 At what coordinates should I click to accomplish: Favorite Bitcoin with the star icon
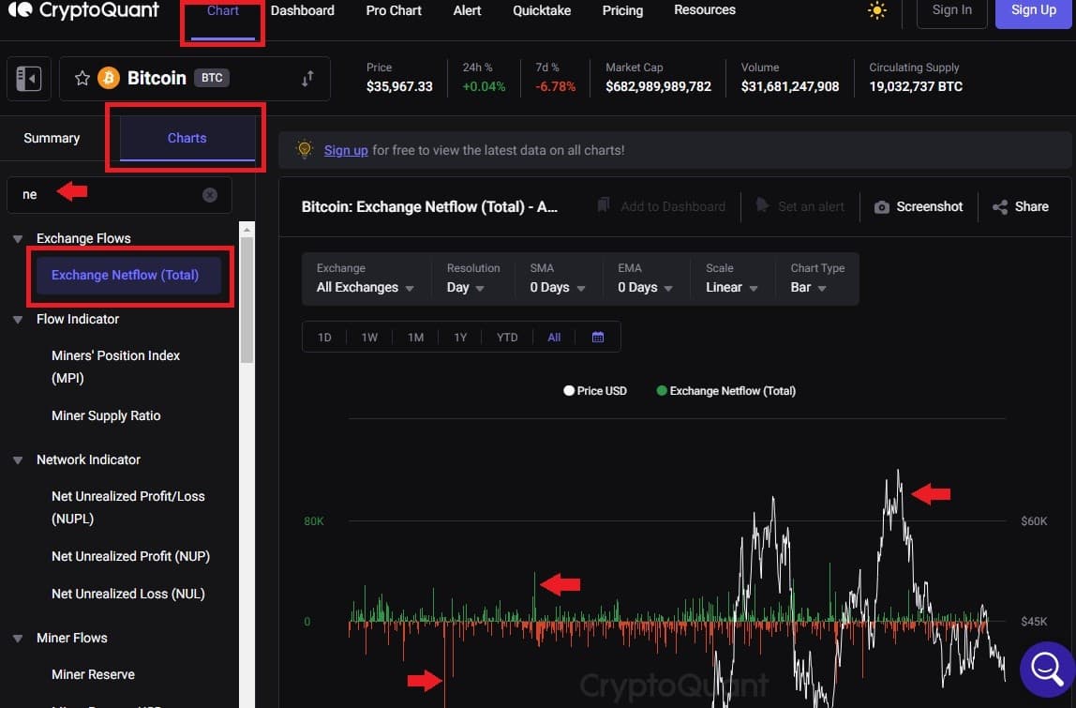coord(82,78)
